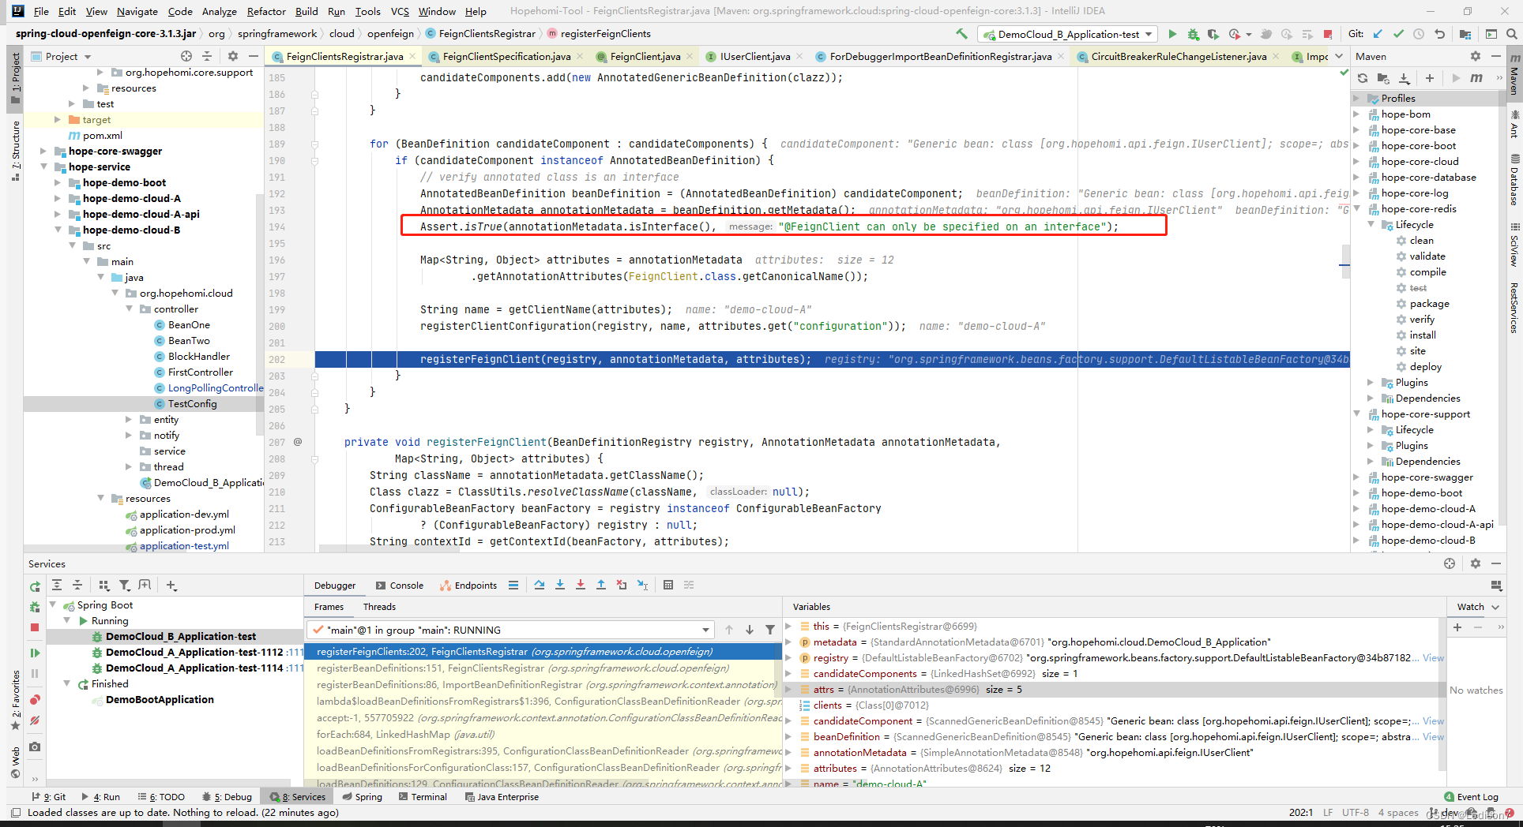Image resolution: width=1523 pixels, height=827 pixels.
Task: Toggle the 8: Services tool window button
Action: click(x=297, y=797)
